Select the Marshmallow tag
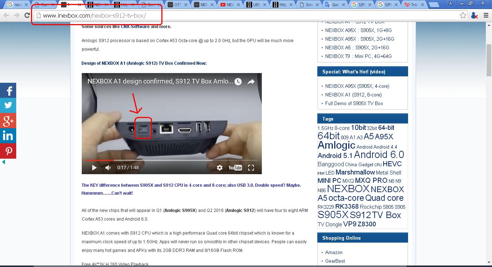 pyautogui.click(x=355, y=172)
